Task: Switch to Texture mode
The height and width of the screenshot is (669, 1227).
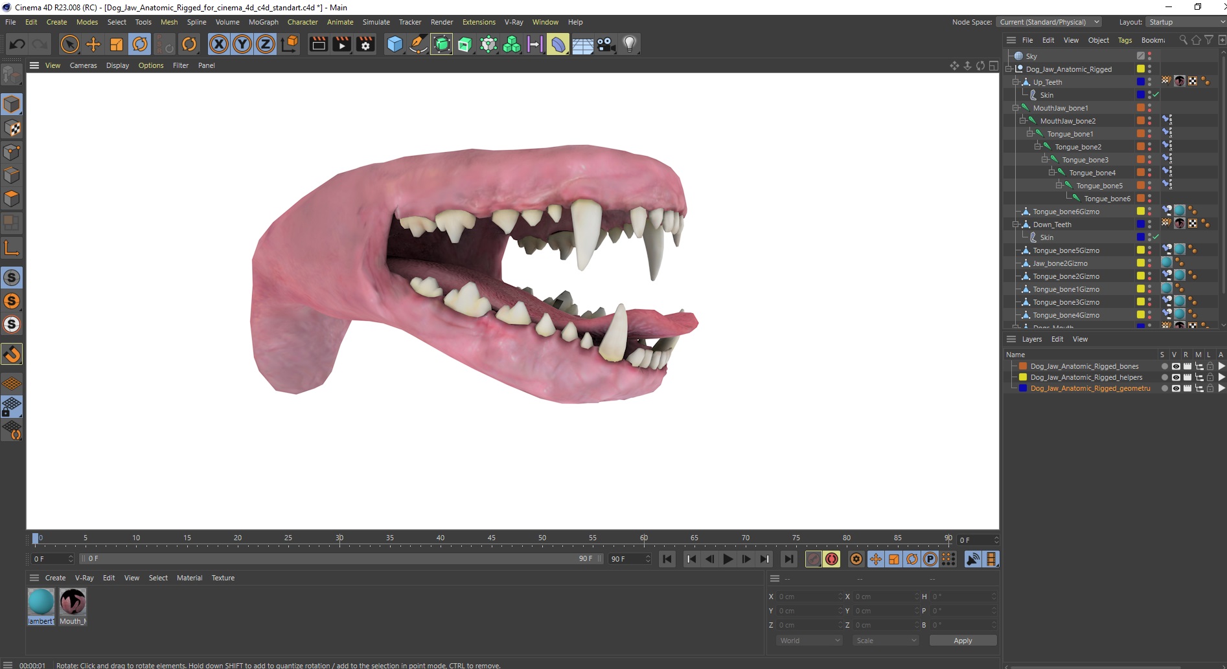Action: [x=12, y=128]
